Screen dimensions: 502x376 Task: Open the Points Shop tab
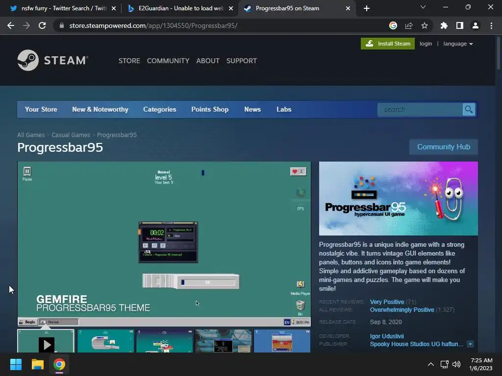coord(210,109)
